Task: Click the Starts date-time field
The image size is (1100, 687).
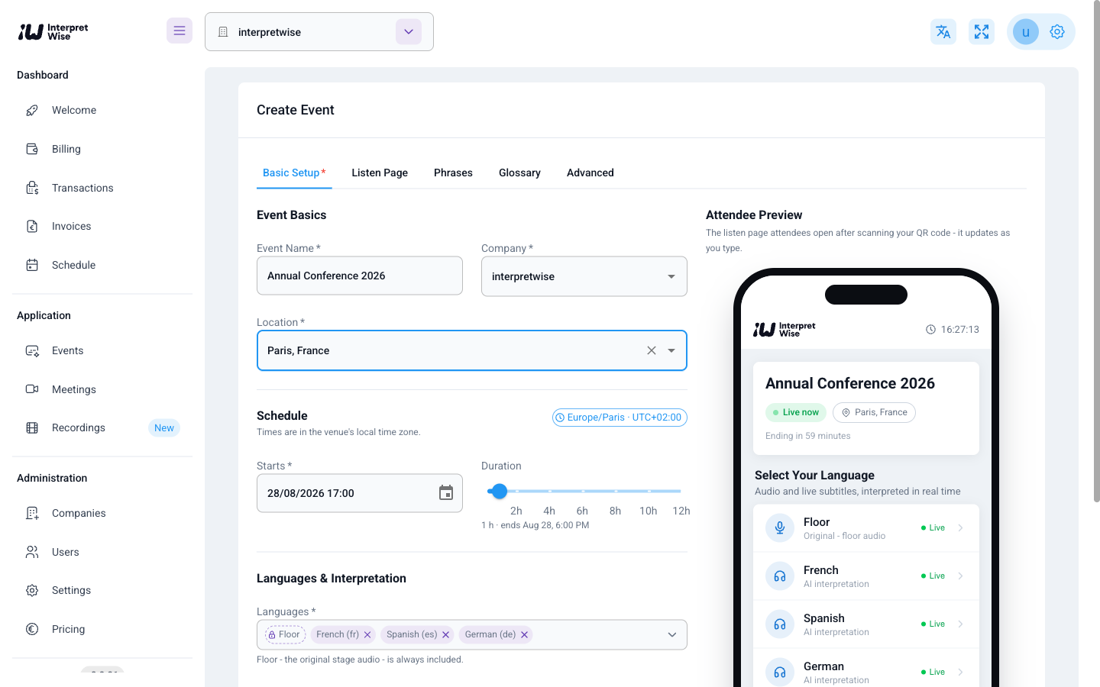Action: [360, 493]
